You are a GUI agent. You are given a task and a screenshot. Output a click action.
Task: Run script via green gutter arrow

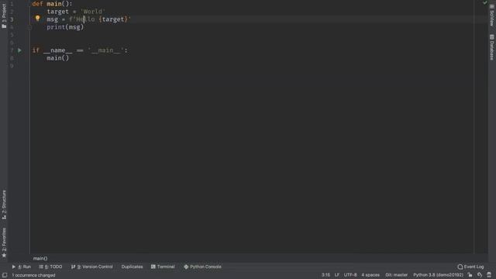click(19, 50)
